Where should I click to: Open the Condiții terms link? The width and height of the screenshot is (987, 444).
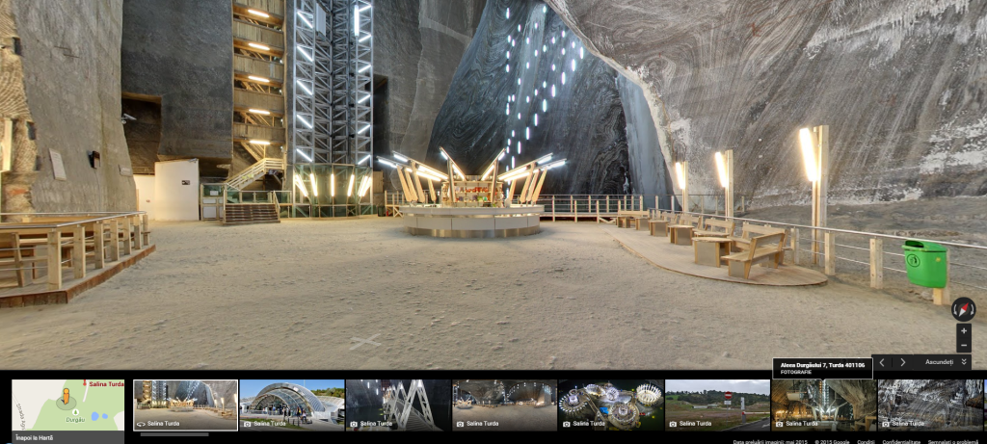867,441
